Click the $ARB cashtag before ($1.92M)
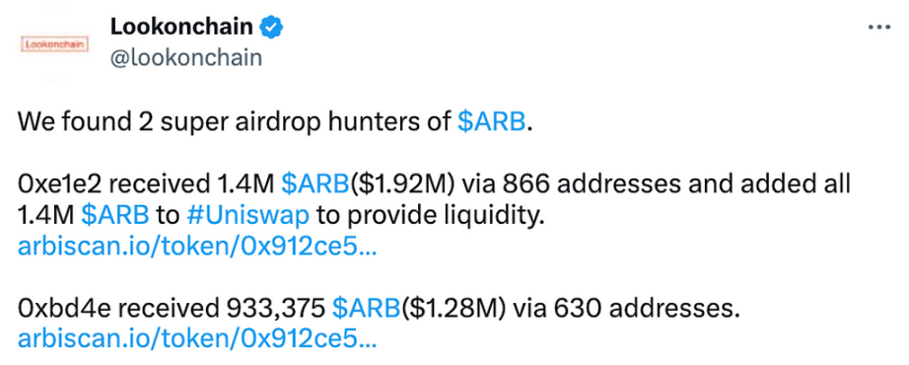This screenshot has width=909, height=365. click(315, 184)
